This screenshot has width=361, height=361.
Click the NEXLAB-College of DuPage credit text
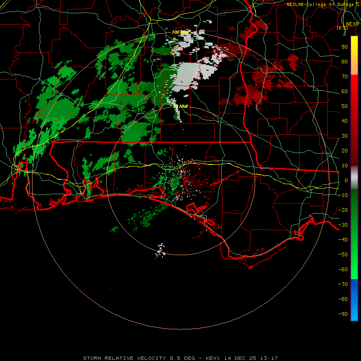coord(323,4)
